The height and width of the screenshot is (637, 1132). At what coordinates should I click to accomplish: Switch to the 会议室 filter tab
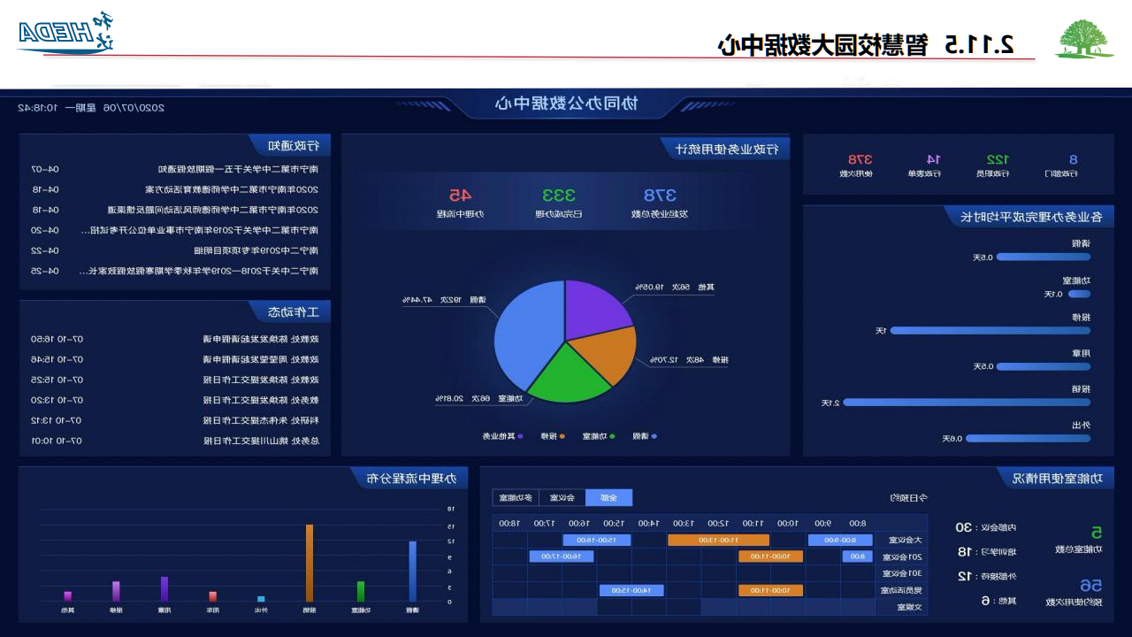(x=562, y=497)
